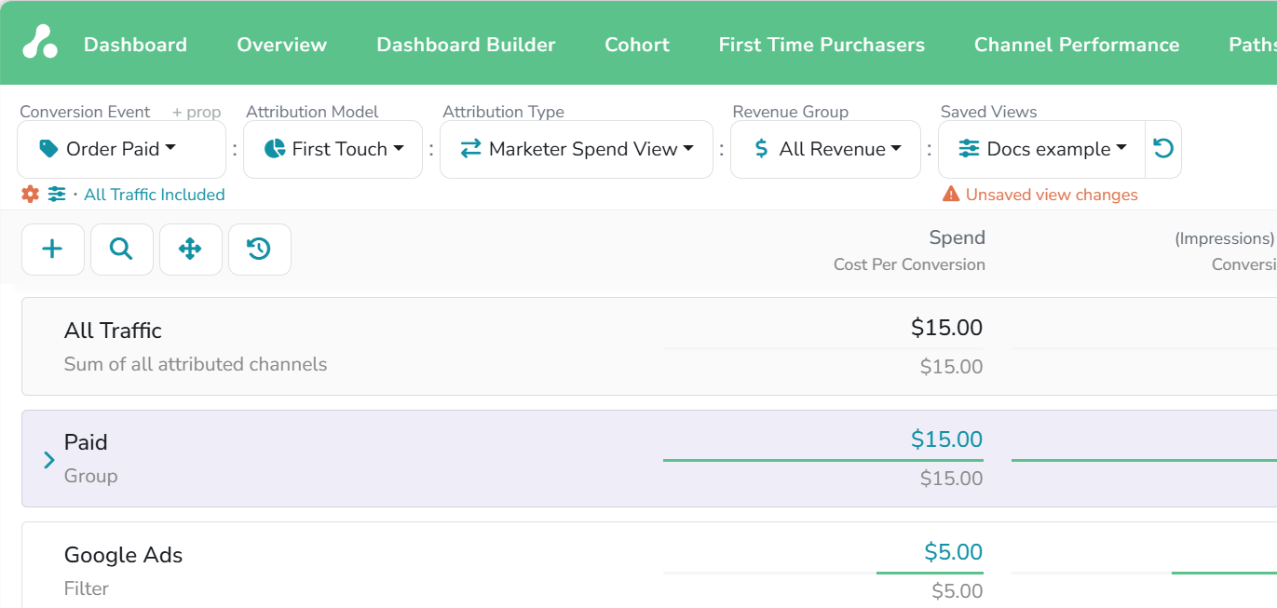Select the Cohort tab

pos(637,45)
